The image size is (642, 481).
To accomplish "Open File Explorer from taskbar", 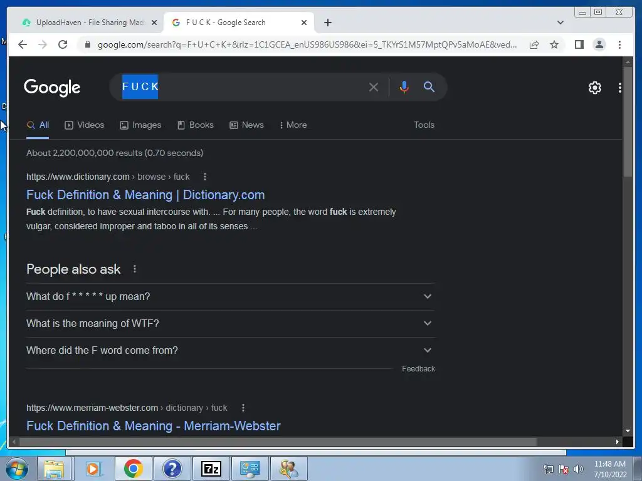I will (54, 468).
